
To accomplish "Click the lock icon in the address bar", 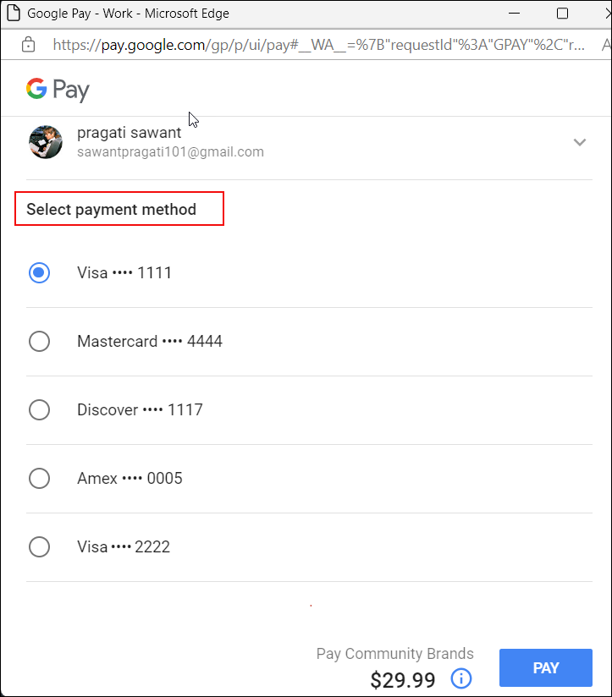I will click(28, 44).
